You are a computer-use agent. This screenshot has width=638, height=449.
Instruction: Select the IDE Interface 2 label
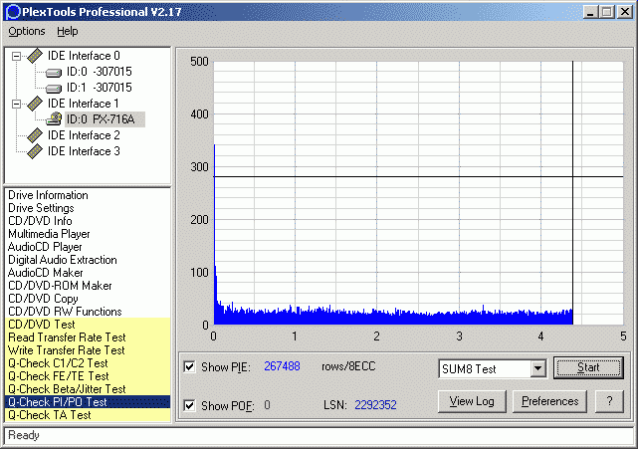84,135
